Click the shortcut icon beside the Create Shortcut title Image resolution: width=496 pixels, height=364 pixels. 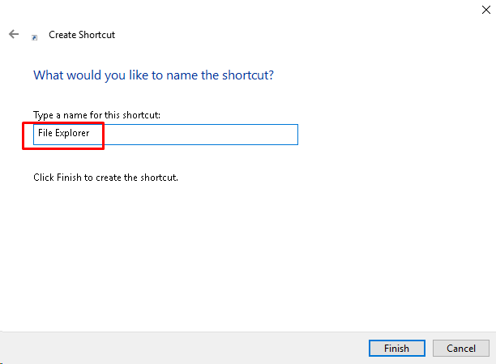[35, 37]
